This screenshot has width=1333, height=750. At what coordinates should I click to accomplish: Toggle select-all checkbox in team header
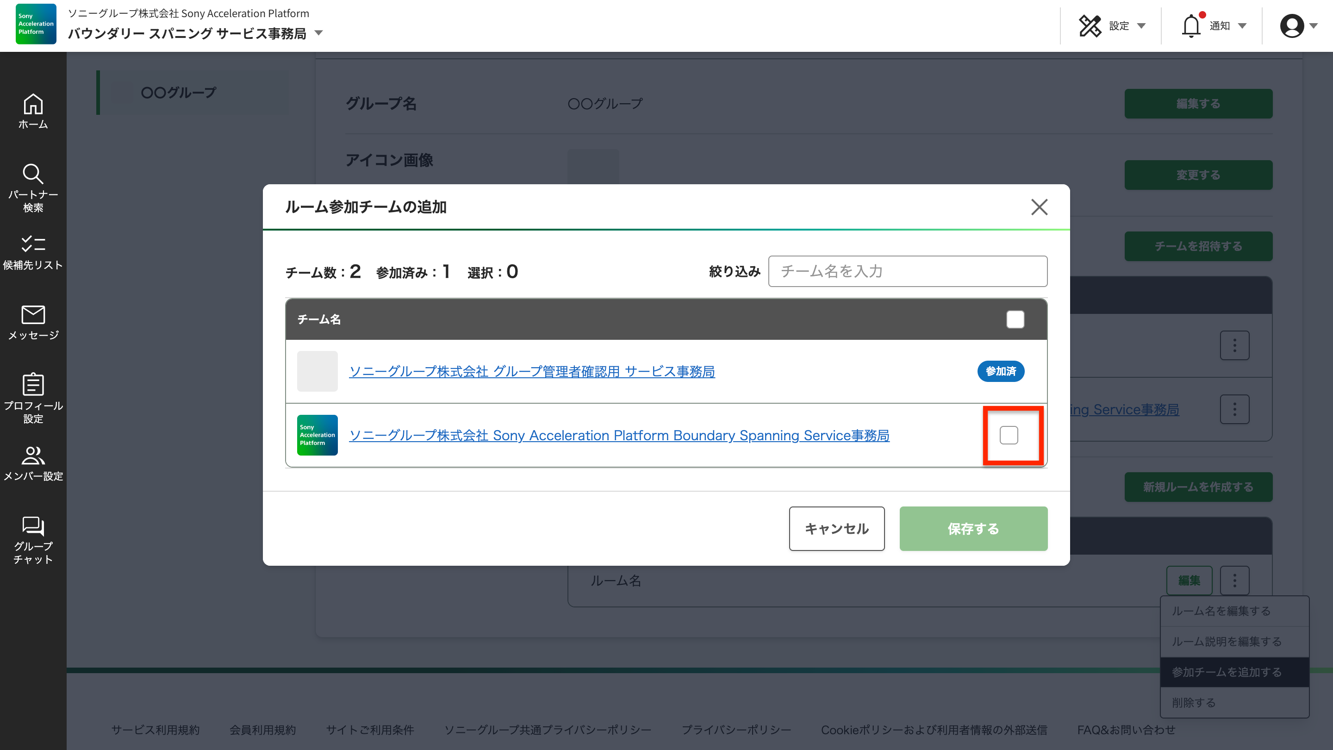tap(1015, 319)
